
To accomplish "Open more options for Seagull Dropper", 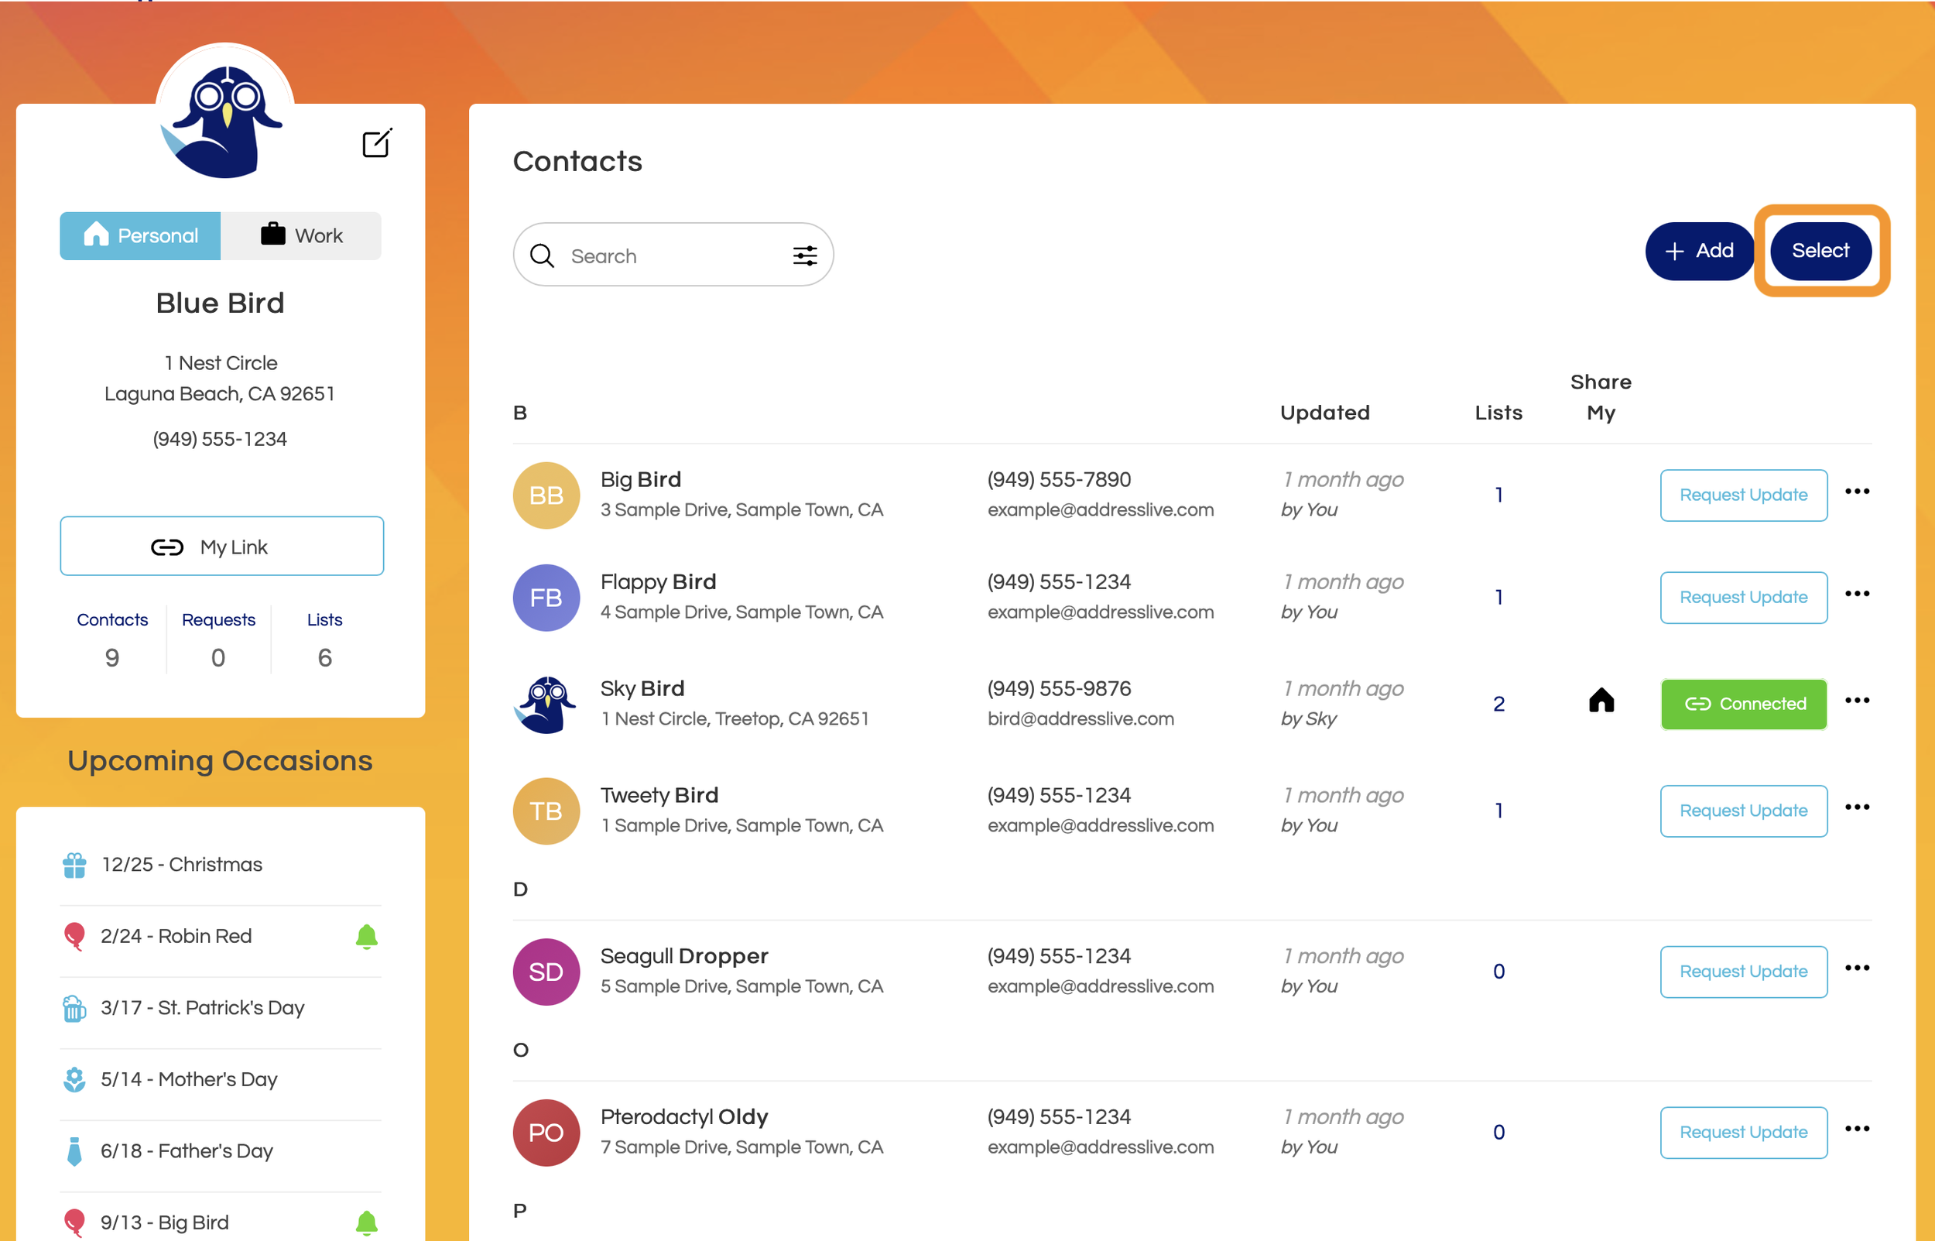I will click(x=1857, y=968).
